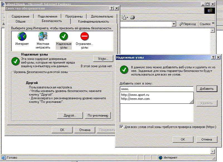The width and height of the screenshot is (223, 162).
Task: Click the Удалить button
Action: (x=207, y=103)
